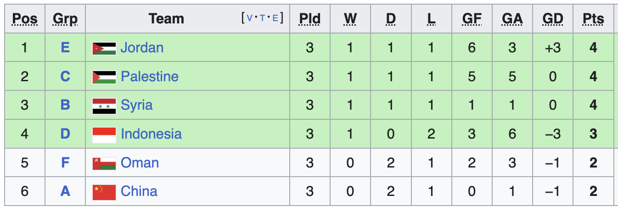
Task: Open the Indonesia team link
Action: [x=151, y=134]
